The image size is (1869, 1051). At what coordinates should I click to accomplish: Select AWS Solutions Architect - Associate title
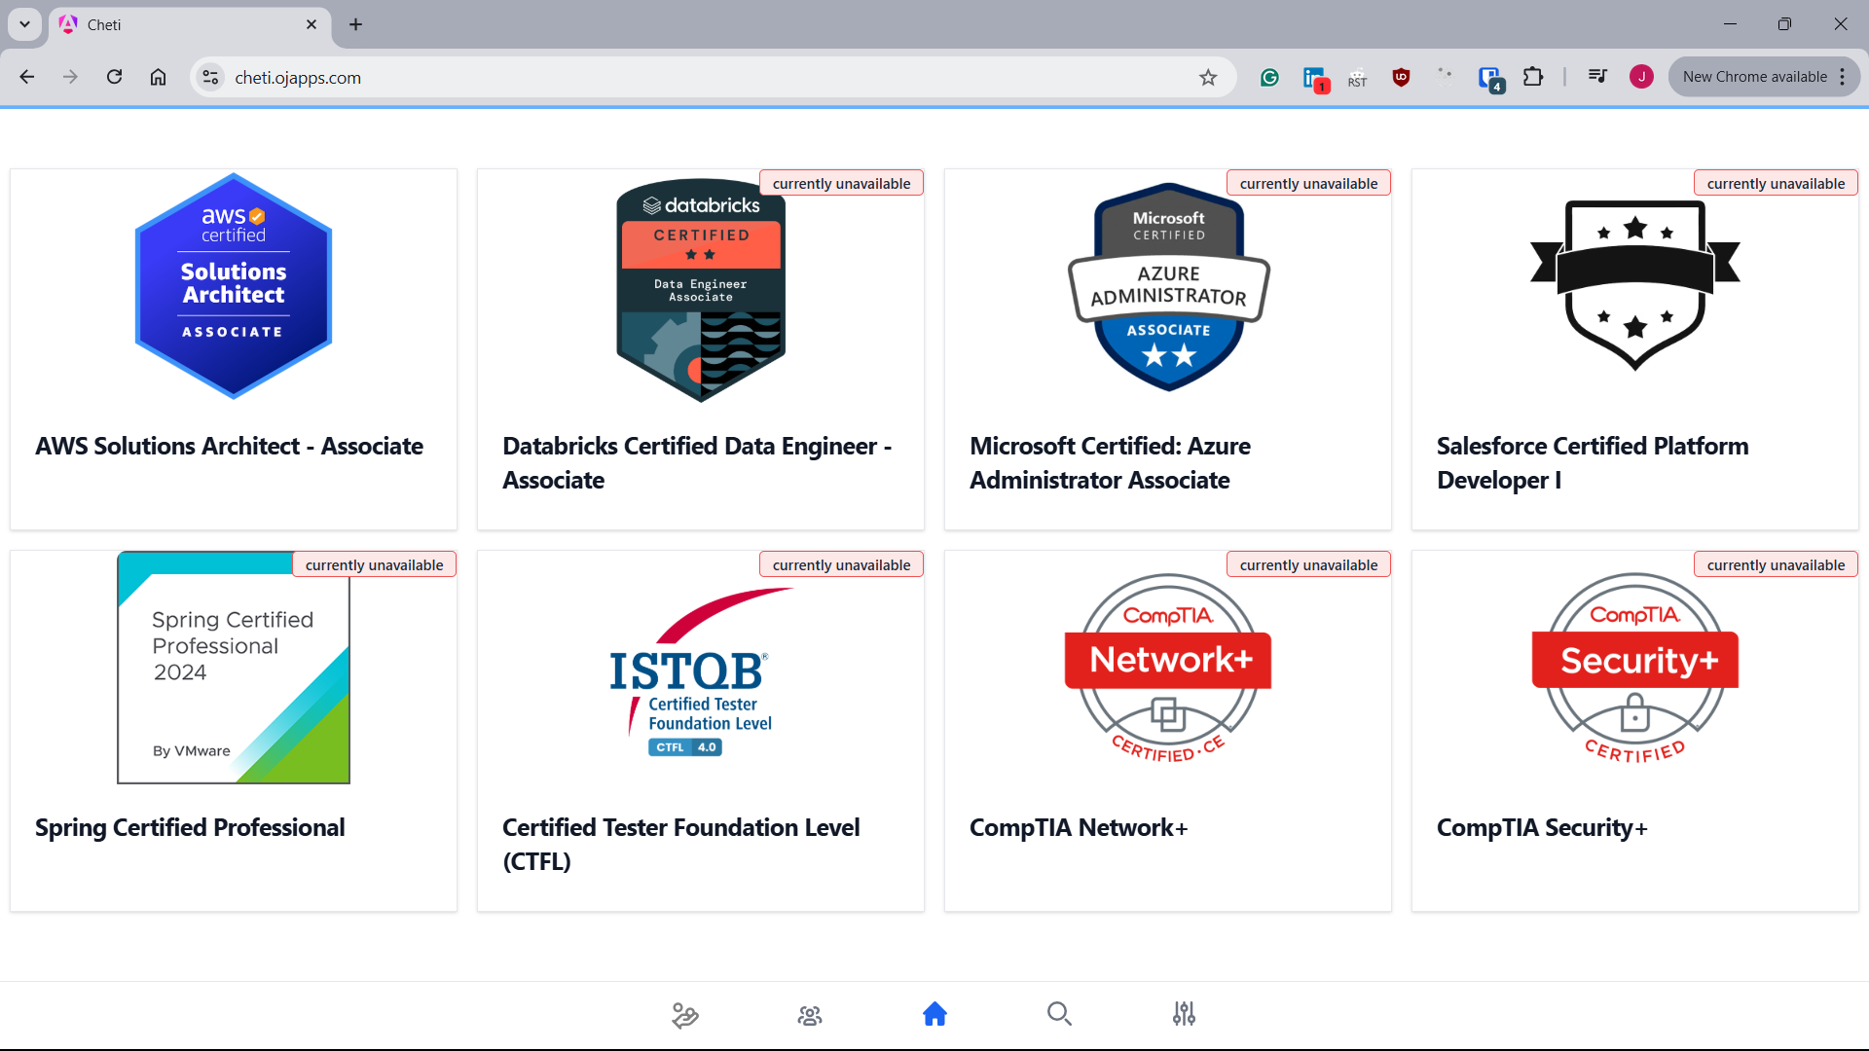point(230,446)
